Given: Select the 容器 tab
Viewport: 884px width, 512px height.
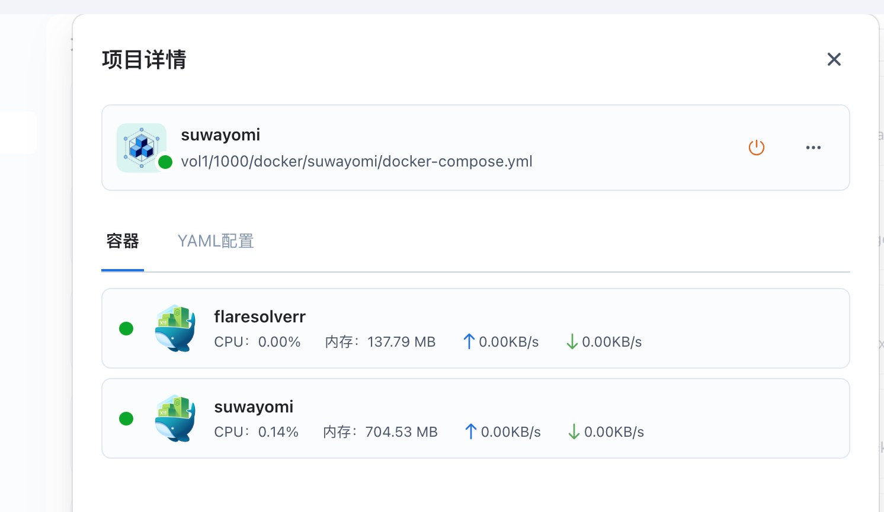Looking at the screenshot, I should click(123, 241).
